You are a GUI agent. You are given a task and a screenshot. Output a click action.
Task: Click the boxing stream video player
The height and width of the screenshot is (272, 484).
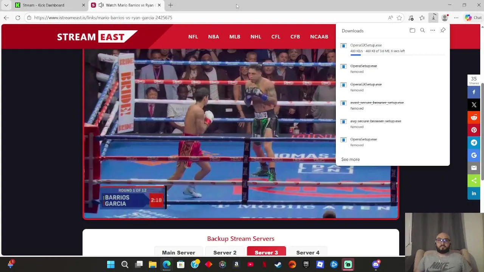tap(240, 134)
